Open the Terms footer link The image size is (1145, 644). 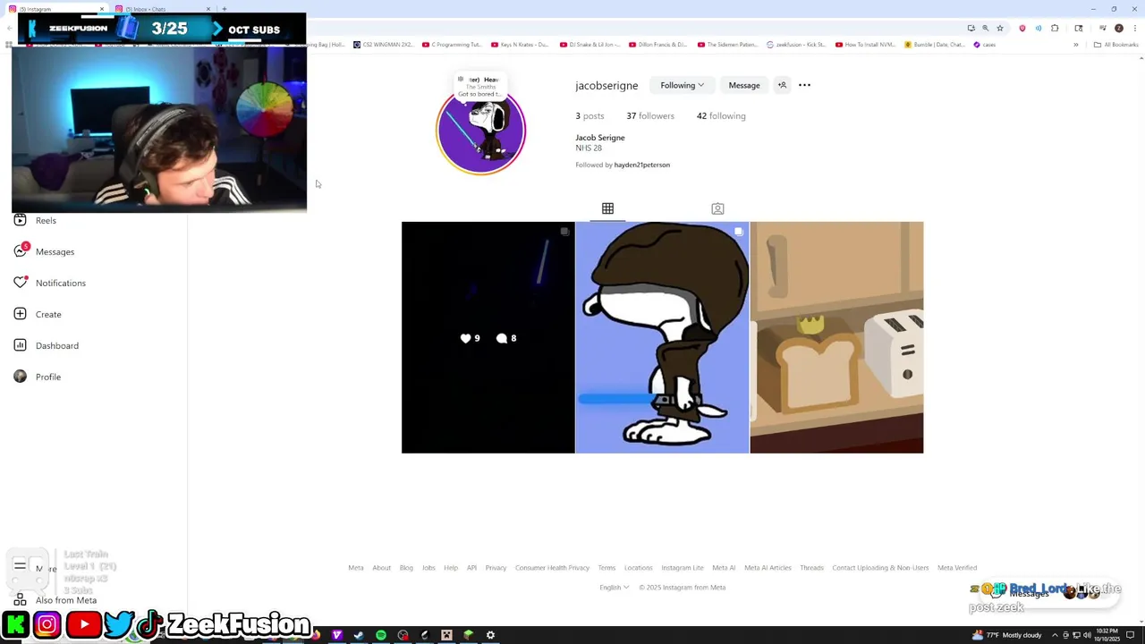tap(606, 567)
